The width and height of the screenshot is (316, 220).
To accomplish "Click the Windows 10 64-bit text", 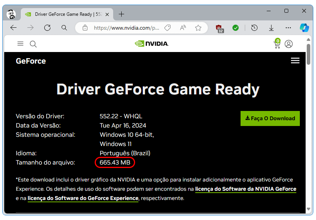I will (127, 135).
